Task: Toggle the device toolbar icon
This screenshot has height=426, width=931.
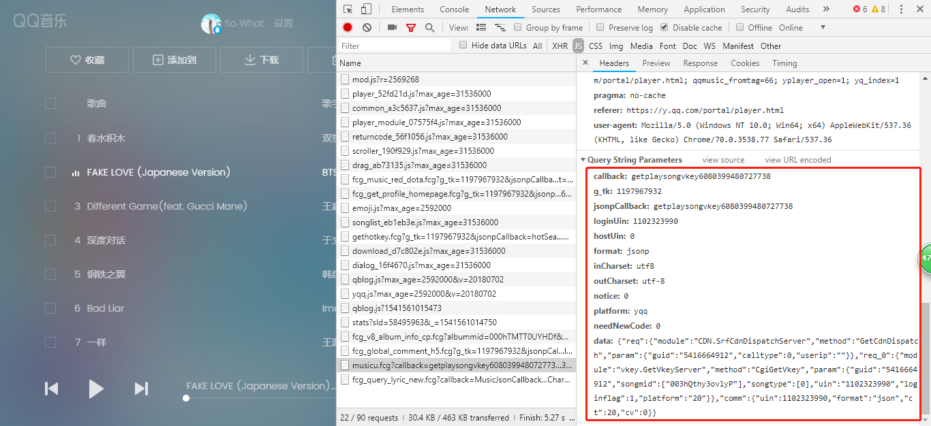Action: coord(366,10)
